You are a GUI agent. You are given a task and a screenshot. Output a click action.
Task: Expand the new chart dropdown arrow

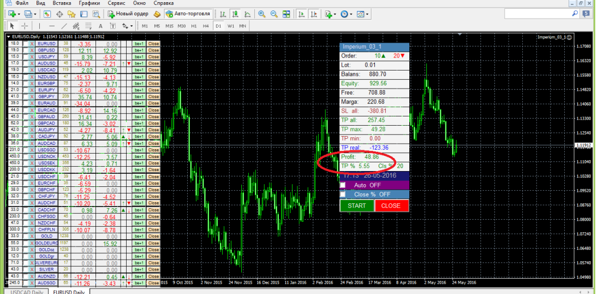click(x=19, y=14)
